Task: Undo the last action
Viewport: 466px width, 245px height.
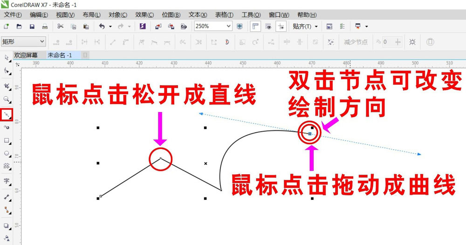Action: pyautogui.click(x=102, y=27)
